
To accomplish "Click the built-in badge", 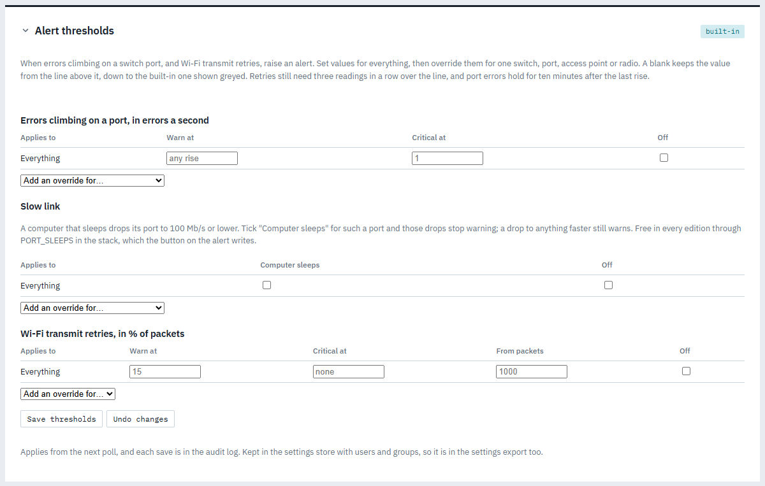I will point(722,31).
